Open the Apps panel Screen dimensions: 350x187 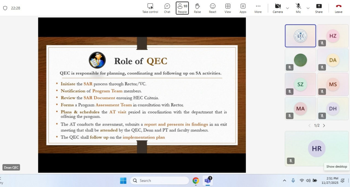pos(243,8)
